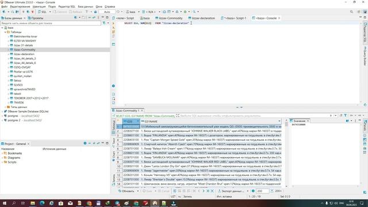Close the <baza> Console tab
368x207 pixels.
click(279, 18)
